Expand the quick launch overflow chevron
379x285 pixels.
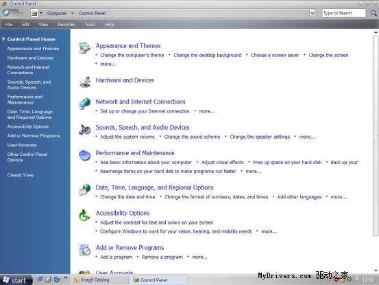click(66, 277)
